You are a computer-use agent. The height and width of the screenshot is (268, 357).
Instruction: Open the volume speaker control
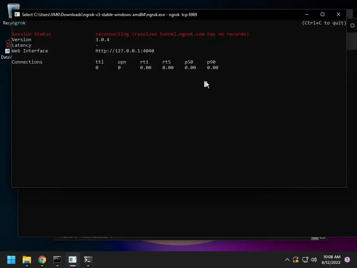click(314, 260)
